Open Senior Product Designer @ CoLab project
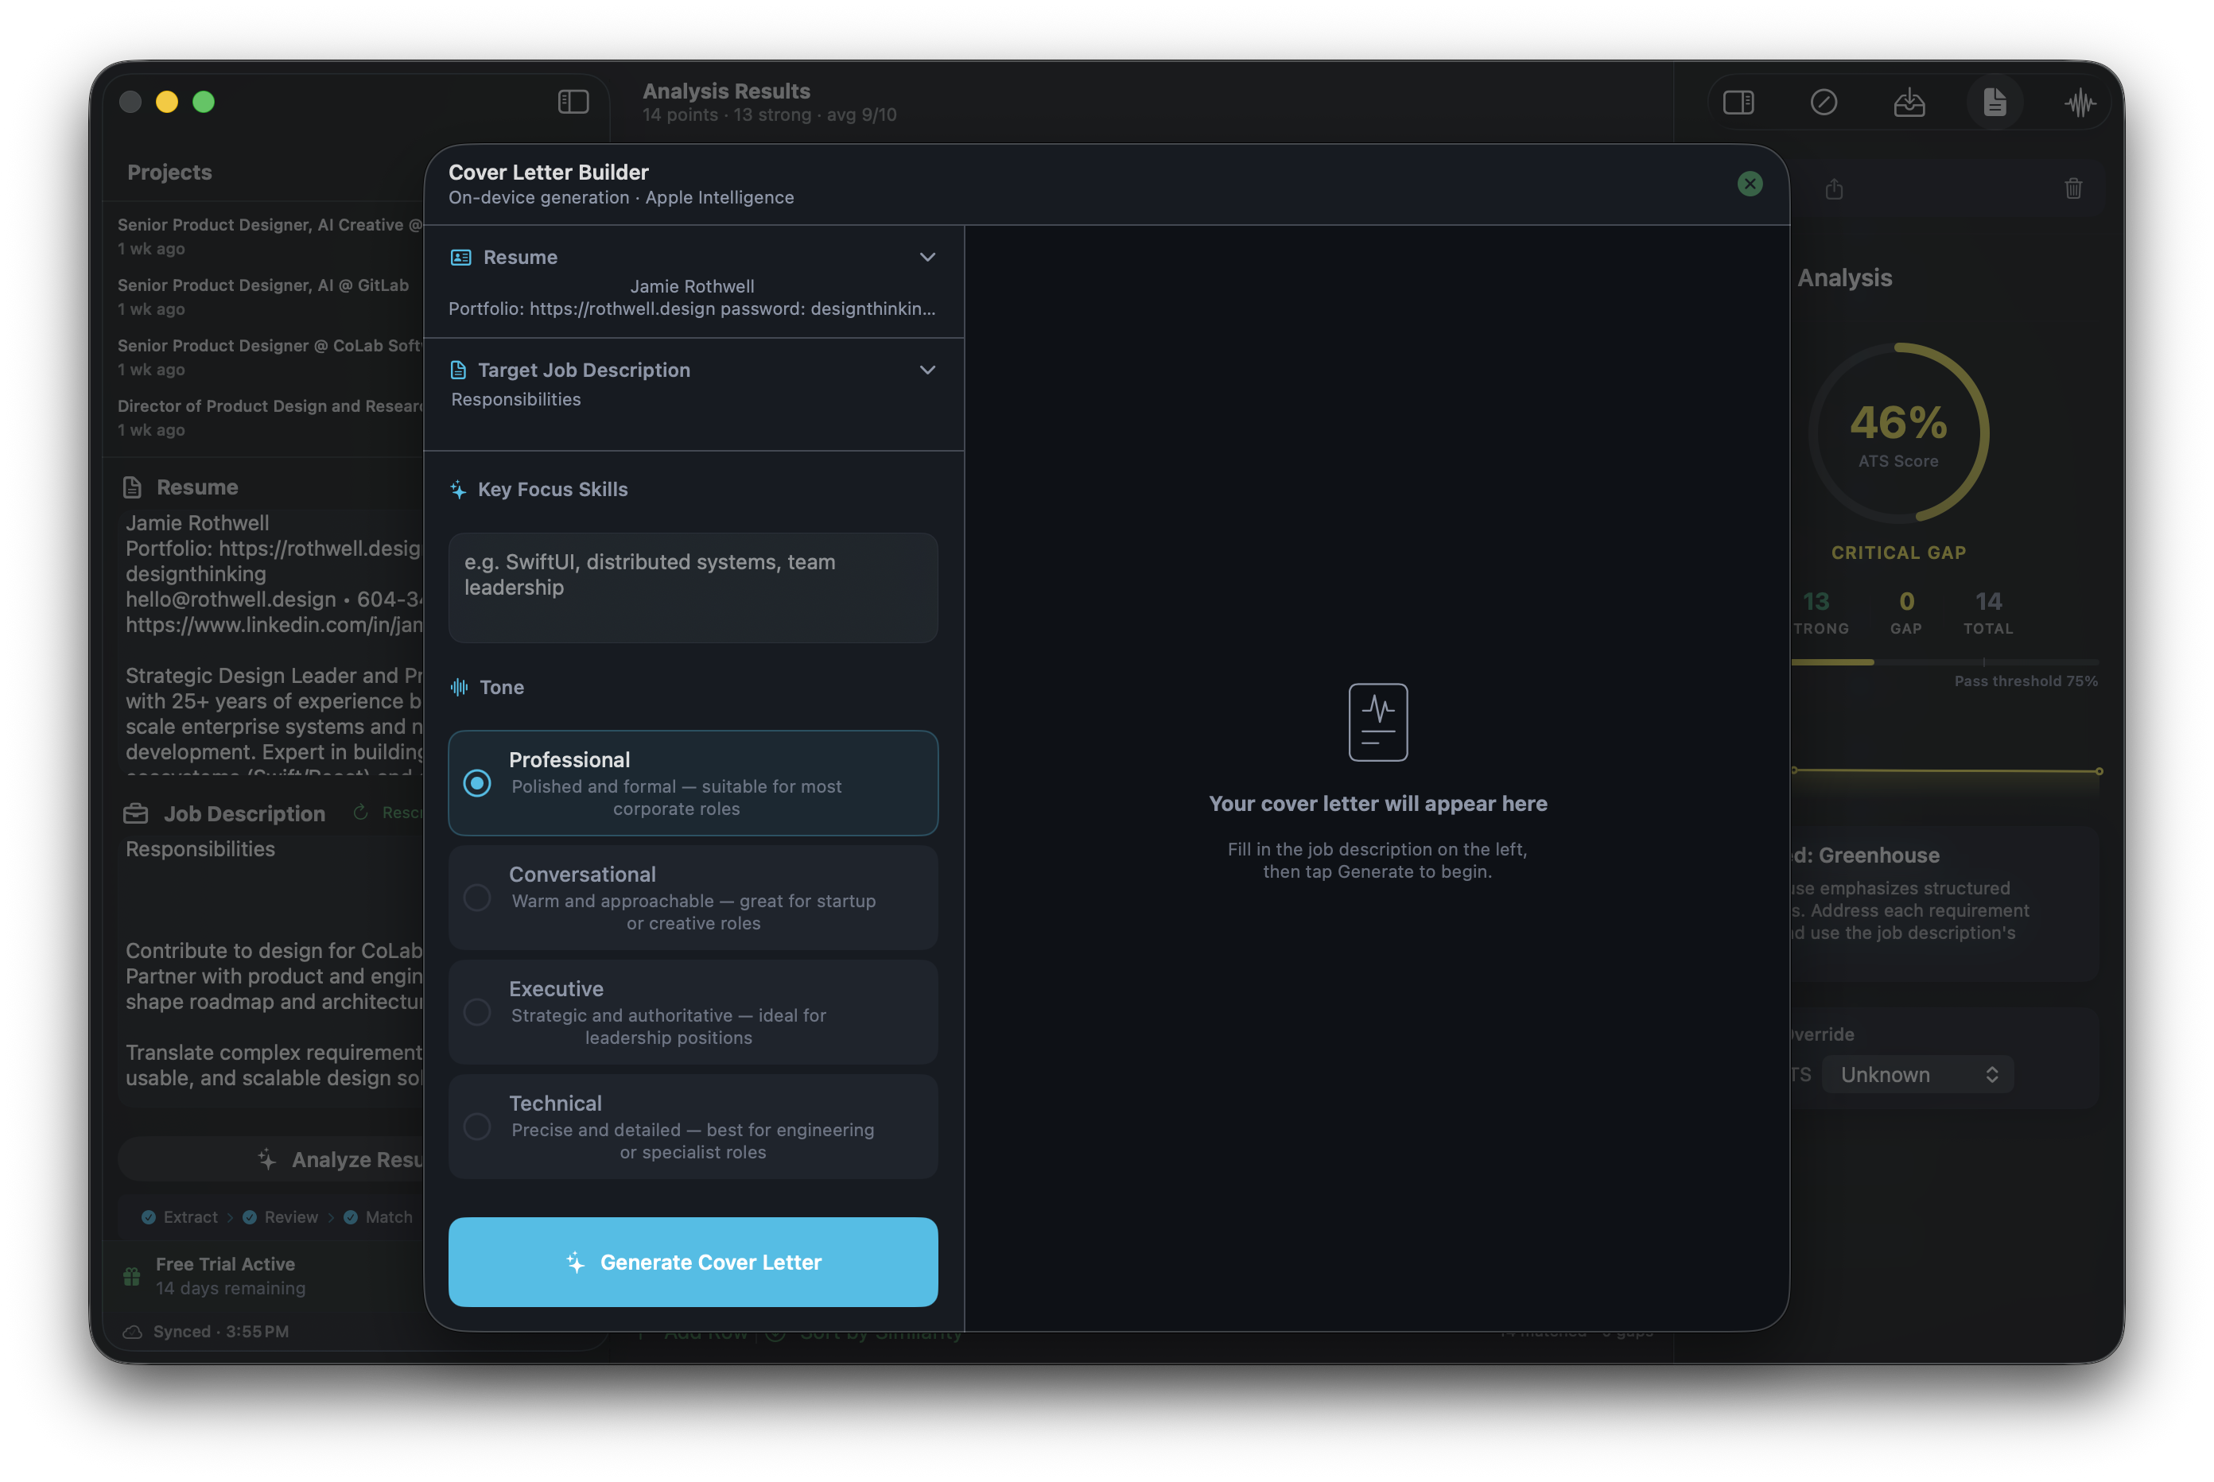2214x1482 pixels. tap(270, 357)
